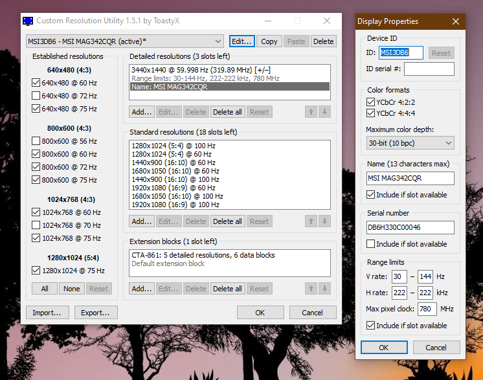Viewport: 483px width, 380px height.
Task: Click the Device ID field MSI3DB6
Action: pos(401,52)
